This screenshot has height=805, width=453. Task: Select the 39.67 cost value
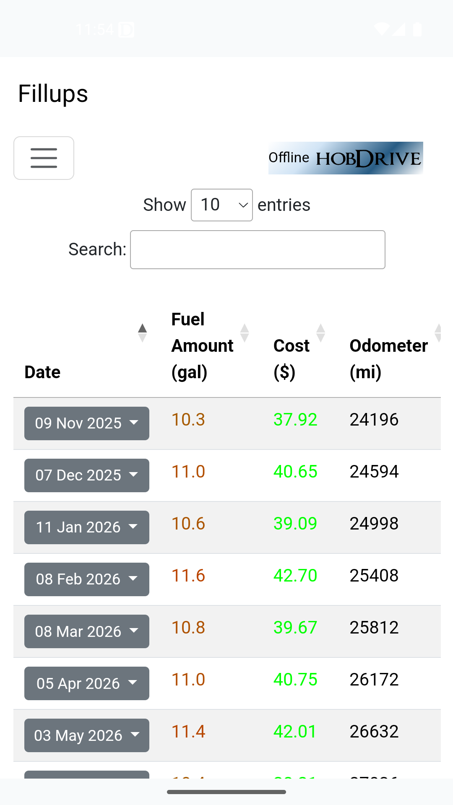tap(295, 628)
